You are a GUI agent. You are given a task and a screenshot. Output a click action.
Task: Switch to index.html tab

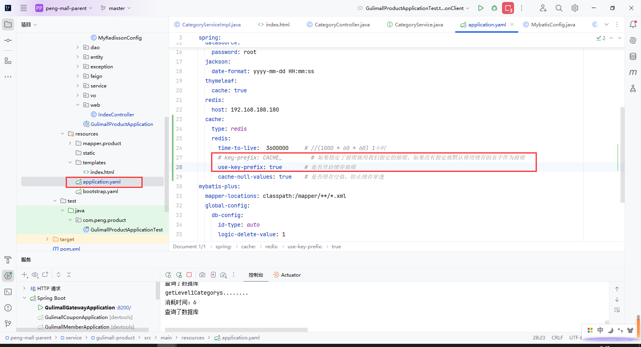coord(274,24)
